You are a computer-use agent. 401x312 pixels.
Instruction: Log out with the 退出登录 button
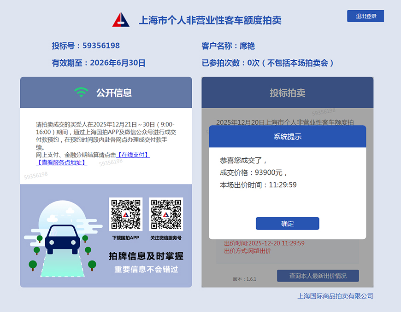(x=366, y=16)
